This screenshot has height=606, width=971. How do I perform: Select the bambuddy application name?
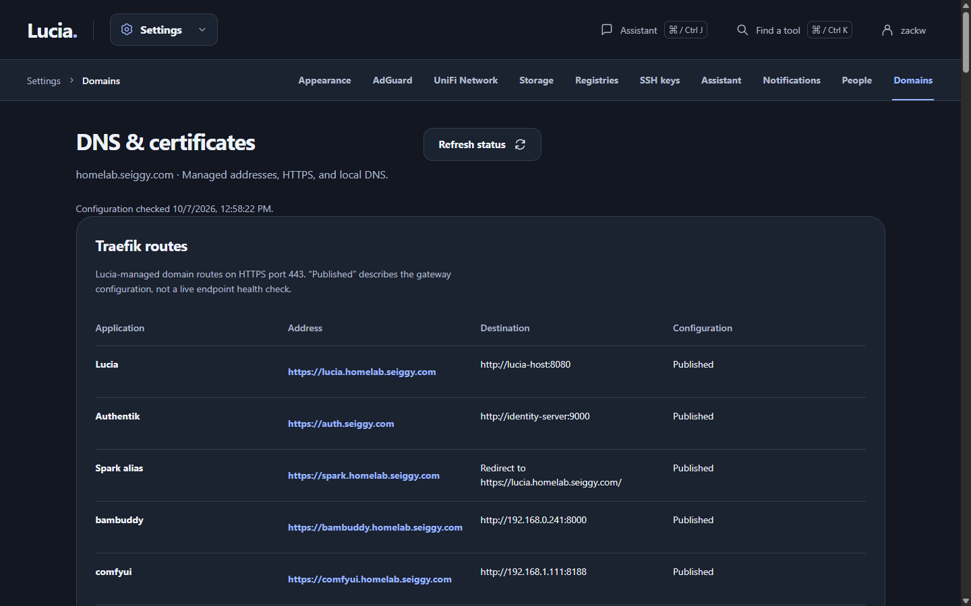(119, 520)
